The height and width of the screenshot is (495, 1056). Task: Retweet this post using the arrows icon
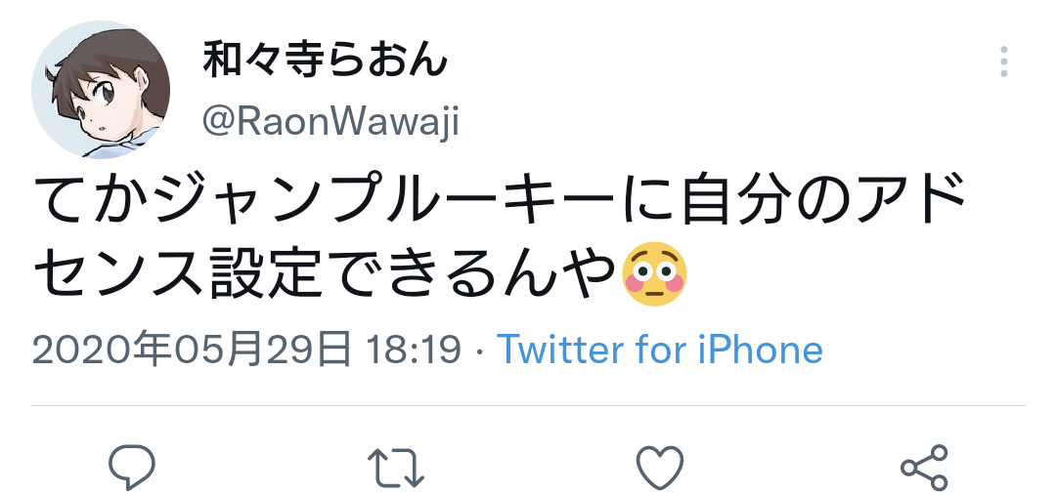(396, 468)
